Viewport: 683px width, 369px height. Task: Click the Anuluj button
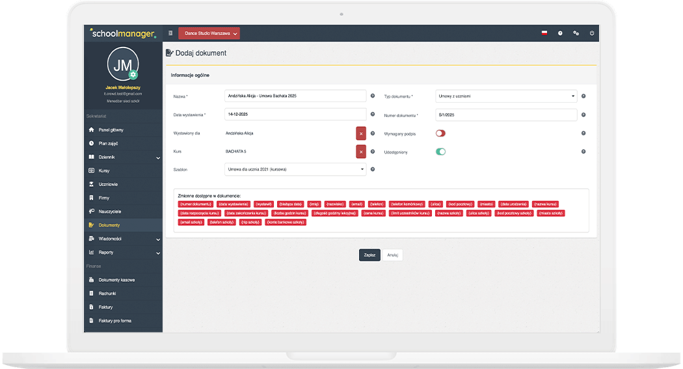(x=392, y=255)
